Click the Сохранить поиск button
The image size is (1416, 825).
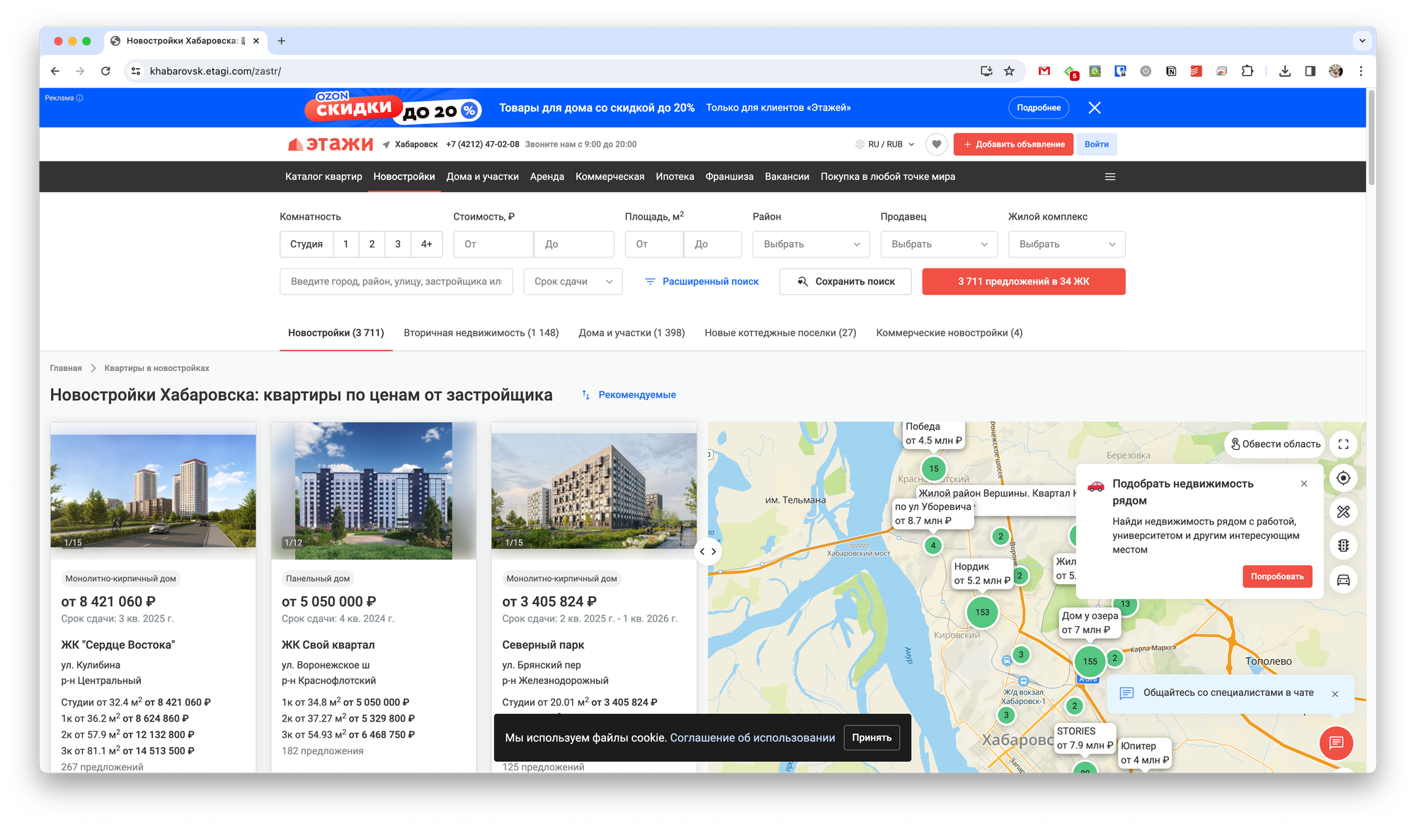coord(845,282)
